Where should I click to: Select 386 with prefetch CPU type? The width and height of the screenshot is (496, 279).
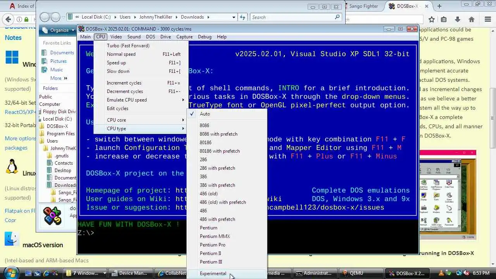coord(227,185)
